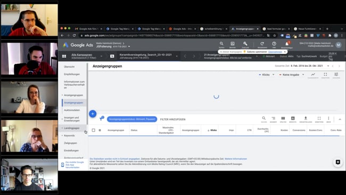Open the Mehr three-dot menu in table toolbar
This screenshot has width=346, height=195.
[328, 118]
